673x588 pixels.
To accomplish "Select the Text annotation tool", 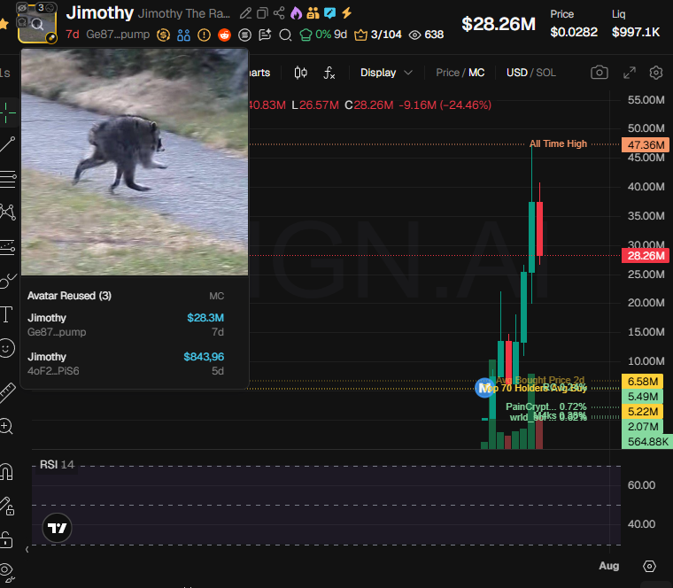I will 6,314.
